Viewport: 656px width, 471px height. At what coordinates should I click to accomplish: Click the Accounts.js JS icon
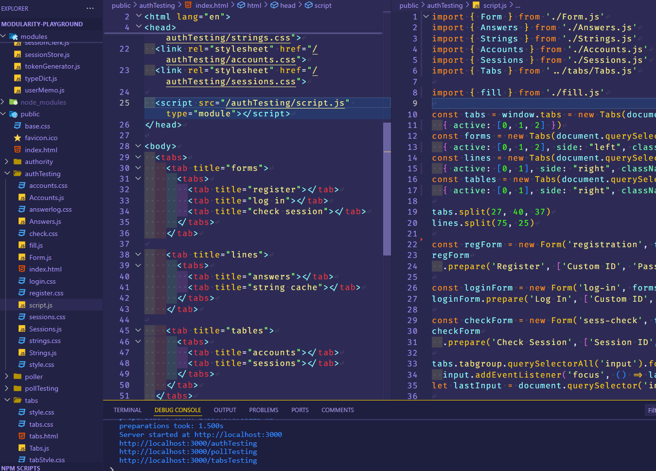[22, 198]
